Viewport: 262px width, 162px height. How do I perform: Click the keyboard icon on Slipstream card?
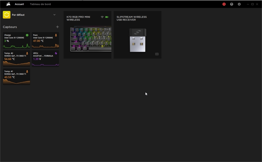point(157,54)
